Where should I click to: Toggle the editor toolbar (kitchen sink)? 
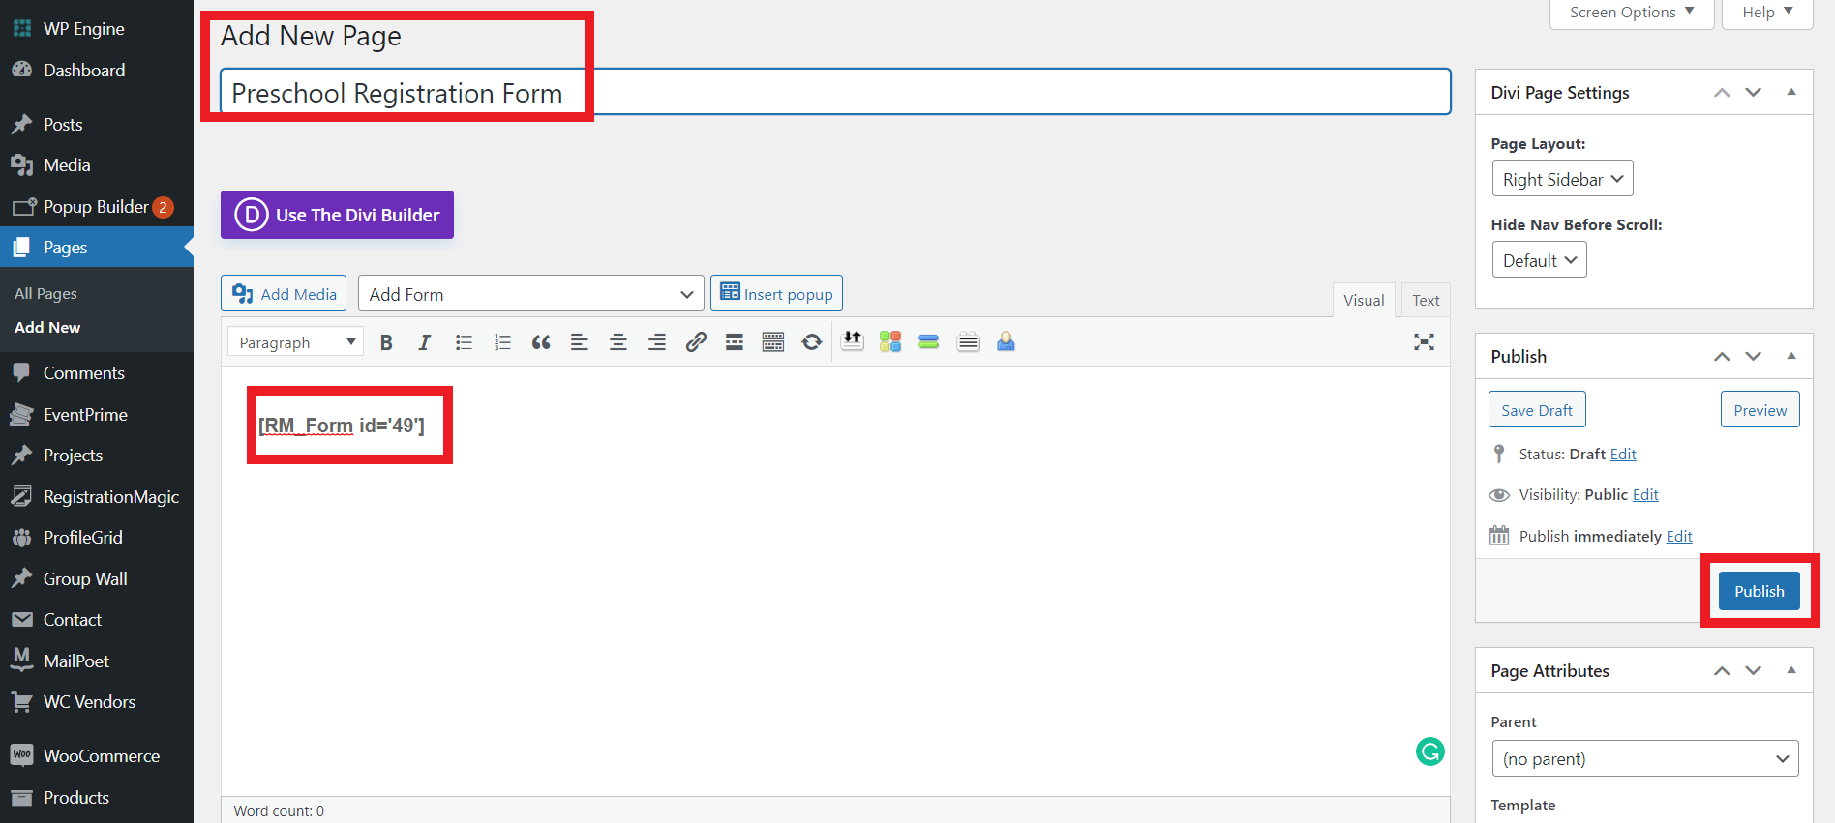point(772,342)
